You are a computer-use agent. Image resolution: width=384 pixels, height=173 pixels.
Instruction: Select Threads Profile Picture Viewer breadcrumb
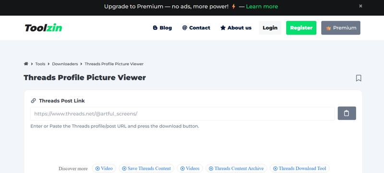click(x=114, y=64)
